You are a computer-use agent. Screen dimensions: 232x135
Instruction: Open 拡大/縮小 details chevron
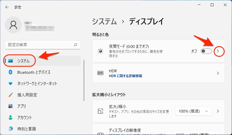(x=218, y=111)
